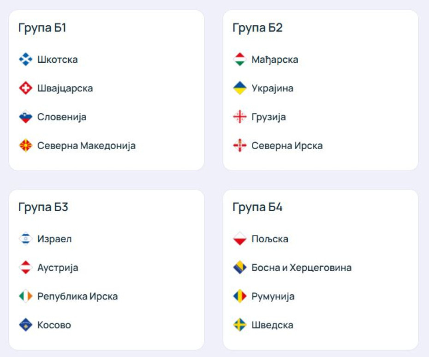Open the Босна и Херцеговина team link
This screenshot has height=357, width=429.
click(x=301, y=268)
